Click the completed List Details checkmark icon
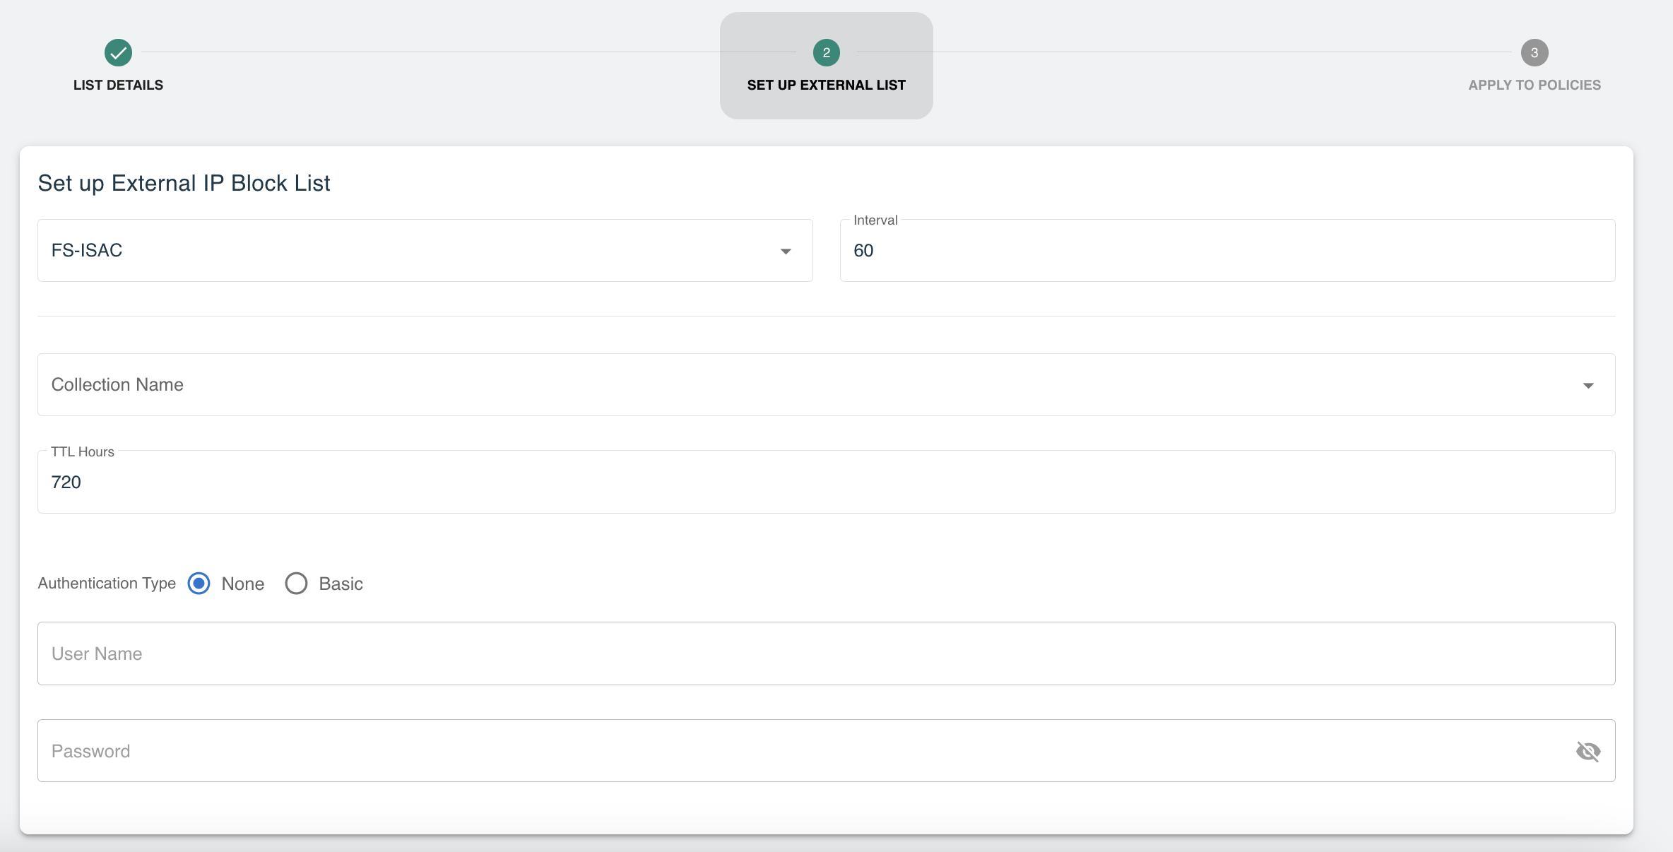This screenshot has width=1673, height=852. tap(118, 52)
